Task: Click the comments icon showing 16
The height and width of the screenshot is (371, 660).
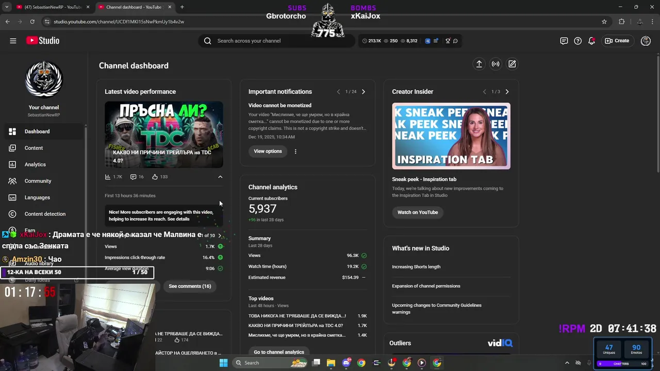Action: coord(133,177)
